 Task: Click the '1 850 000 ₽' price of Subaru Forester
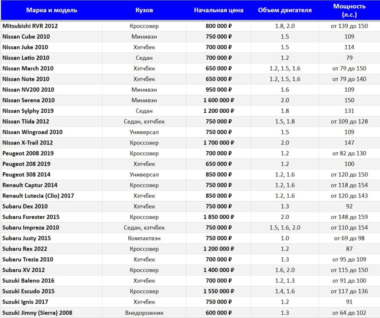[219, 217]
